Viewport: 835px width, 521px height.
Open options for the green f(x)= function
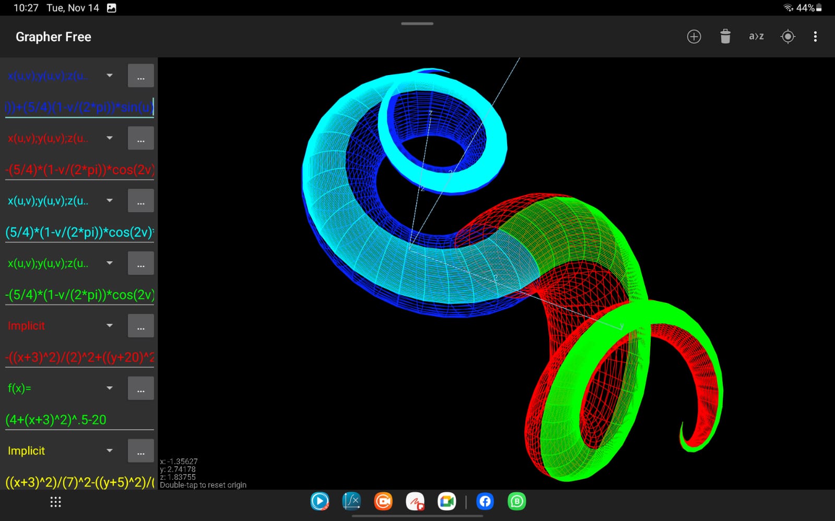(140, 389)
